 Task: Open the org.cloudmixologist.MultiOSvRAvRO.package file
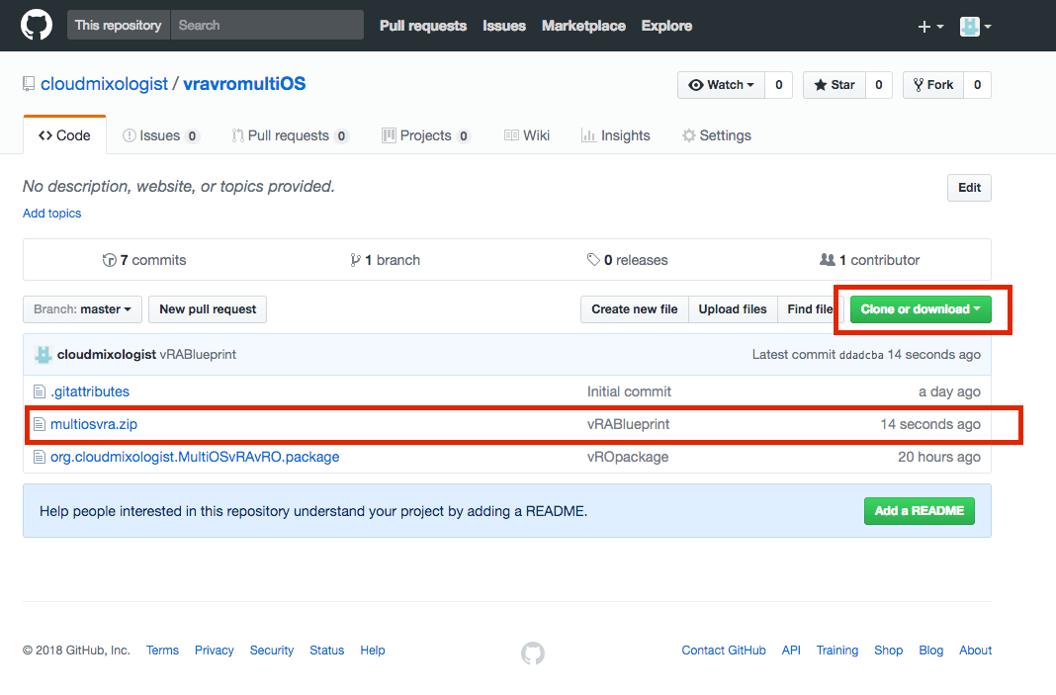(x=195, y=457)
